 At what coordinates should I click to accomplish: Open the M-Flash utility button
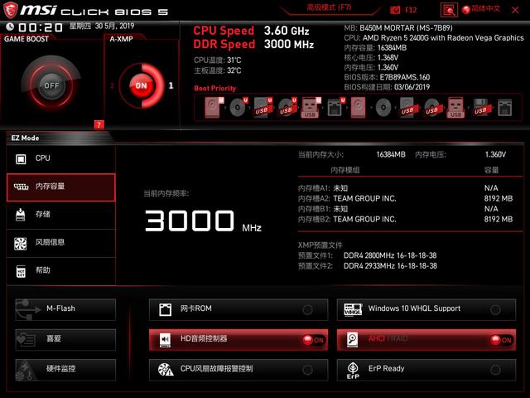tap(65, 309)
